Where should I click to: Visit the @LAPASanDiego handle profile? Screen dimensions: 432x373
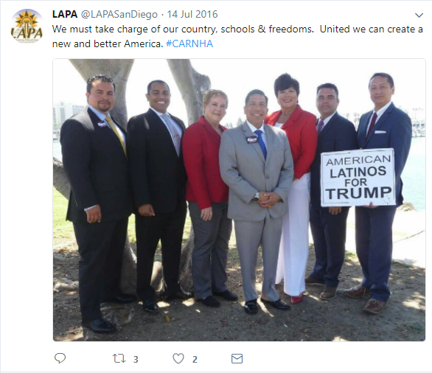tap(119, 14)
